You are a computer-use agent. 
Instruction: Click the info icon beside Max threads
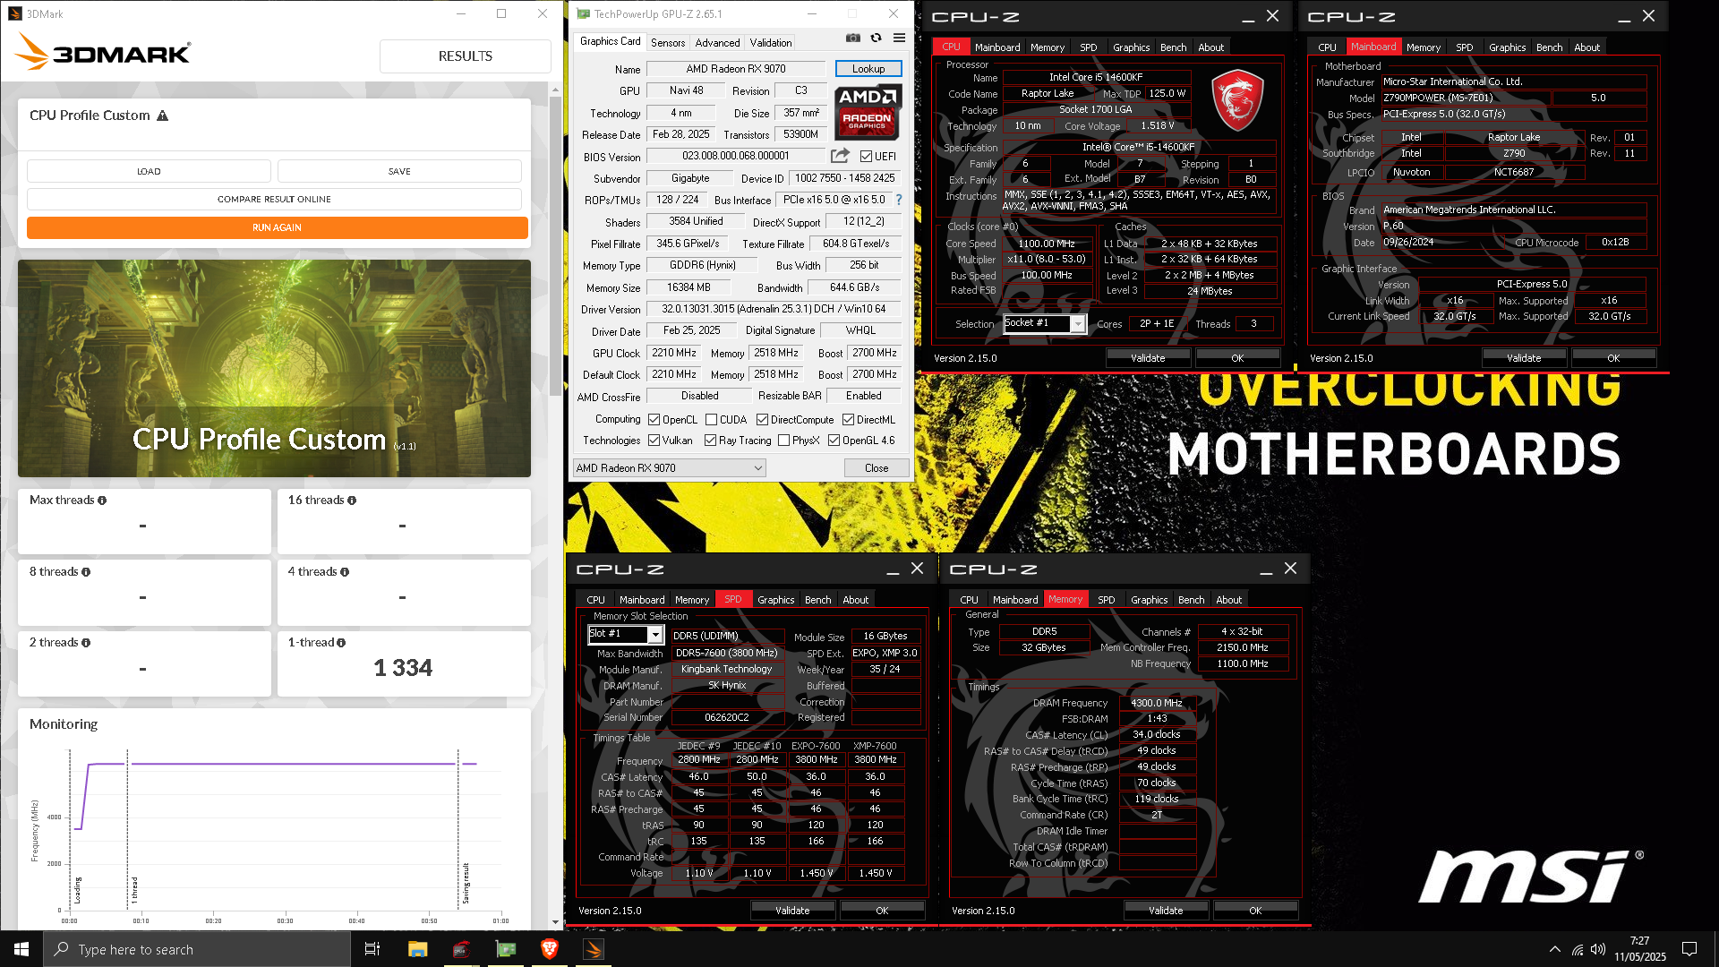coord(102,501)
